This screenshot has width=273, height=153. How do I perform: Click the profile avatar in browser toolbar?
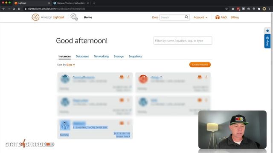click(264, 8)
